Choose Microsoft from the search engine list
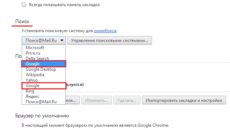This screenshot has height=130, width=230. pyautogui.click(x=44, y=48)
